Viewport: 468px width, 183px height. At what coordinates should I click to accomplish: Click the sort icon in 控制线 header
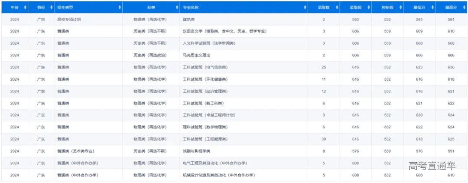(400, 7)
